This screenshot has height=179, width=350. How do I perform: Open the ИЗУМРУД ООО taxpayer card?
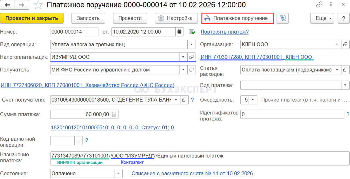(x=191, y=57)
